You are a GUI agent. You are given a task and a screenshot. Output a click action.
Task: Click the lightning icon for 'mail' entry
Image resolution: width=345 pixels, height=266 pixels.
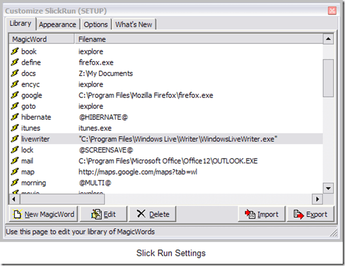tap(15, 161)
